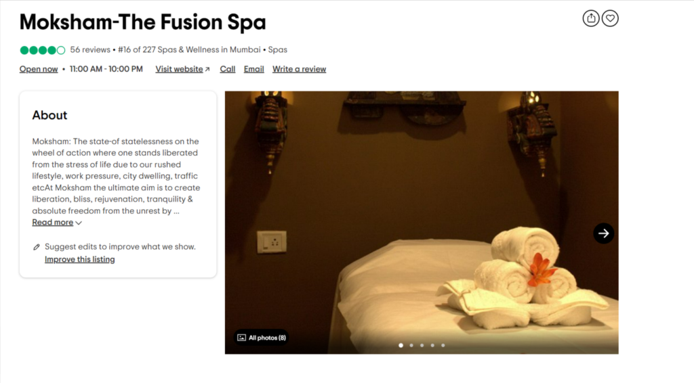The width and height of the screenshot is (694, 383).
Task: Click the Call link
Action: click(228, 69)
